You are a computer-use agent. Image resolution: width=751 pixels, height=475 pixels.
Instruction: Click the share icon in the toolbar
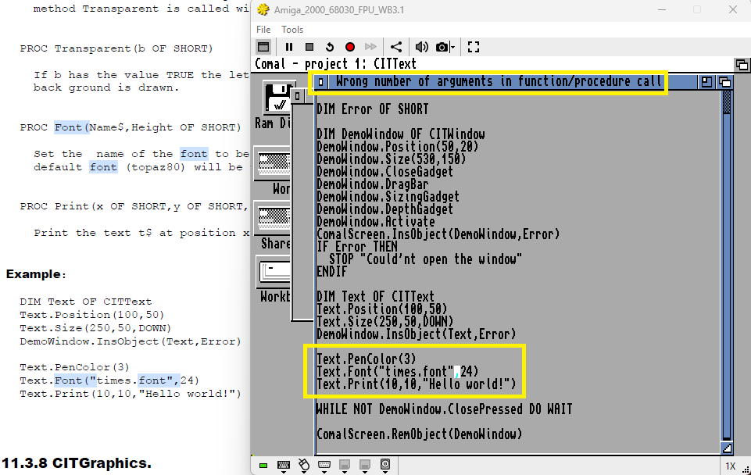coord(396,47)
